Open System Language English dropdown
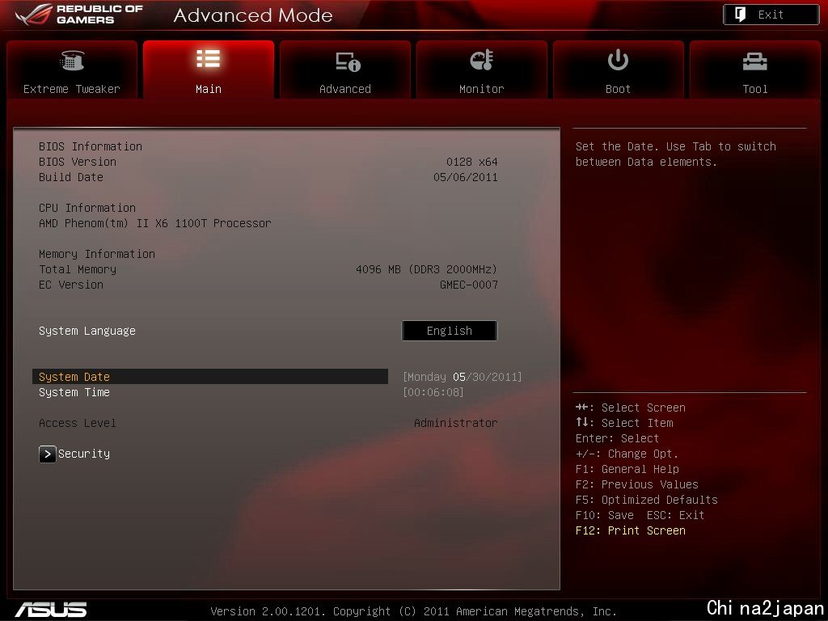The height and width of the screenshot is (621, 828). pyautogui.click(x=450, y=331)
